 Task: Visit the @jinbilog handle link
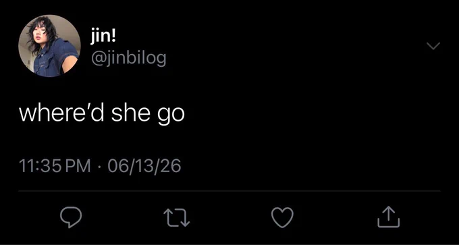[128, 58]
